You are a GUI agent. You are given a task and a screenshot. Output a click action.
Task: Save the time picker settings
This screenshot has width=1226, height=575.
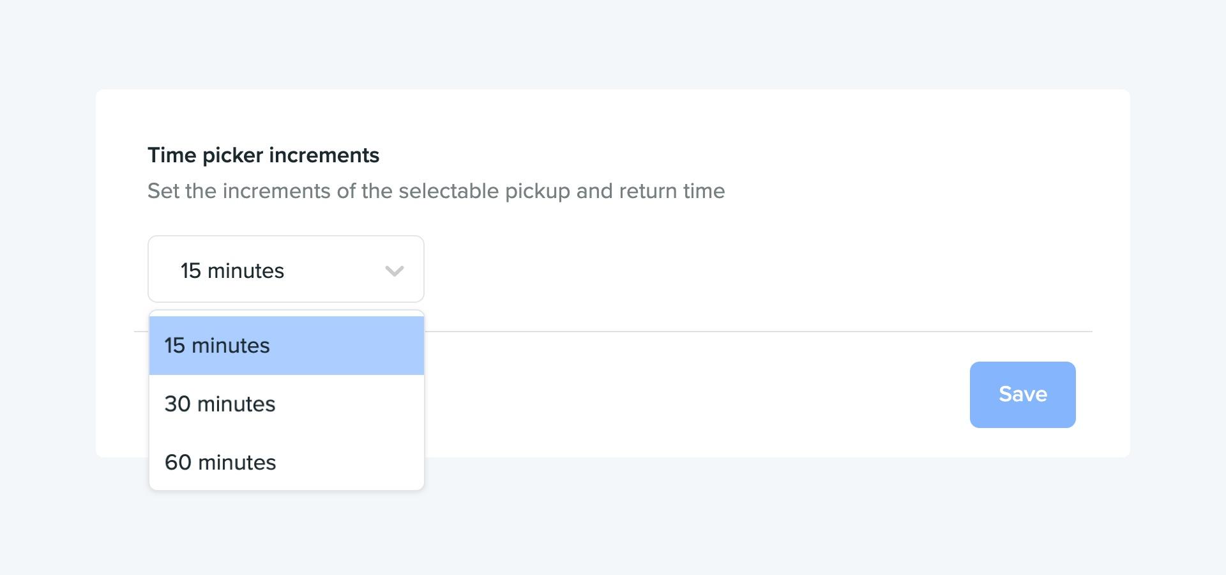pos(1022,394)
